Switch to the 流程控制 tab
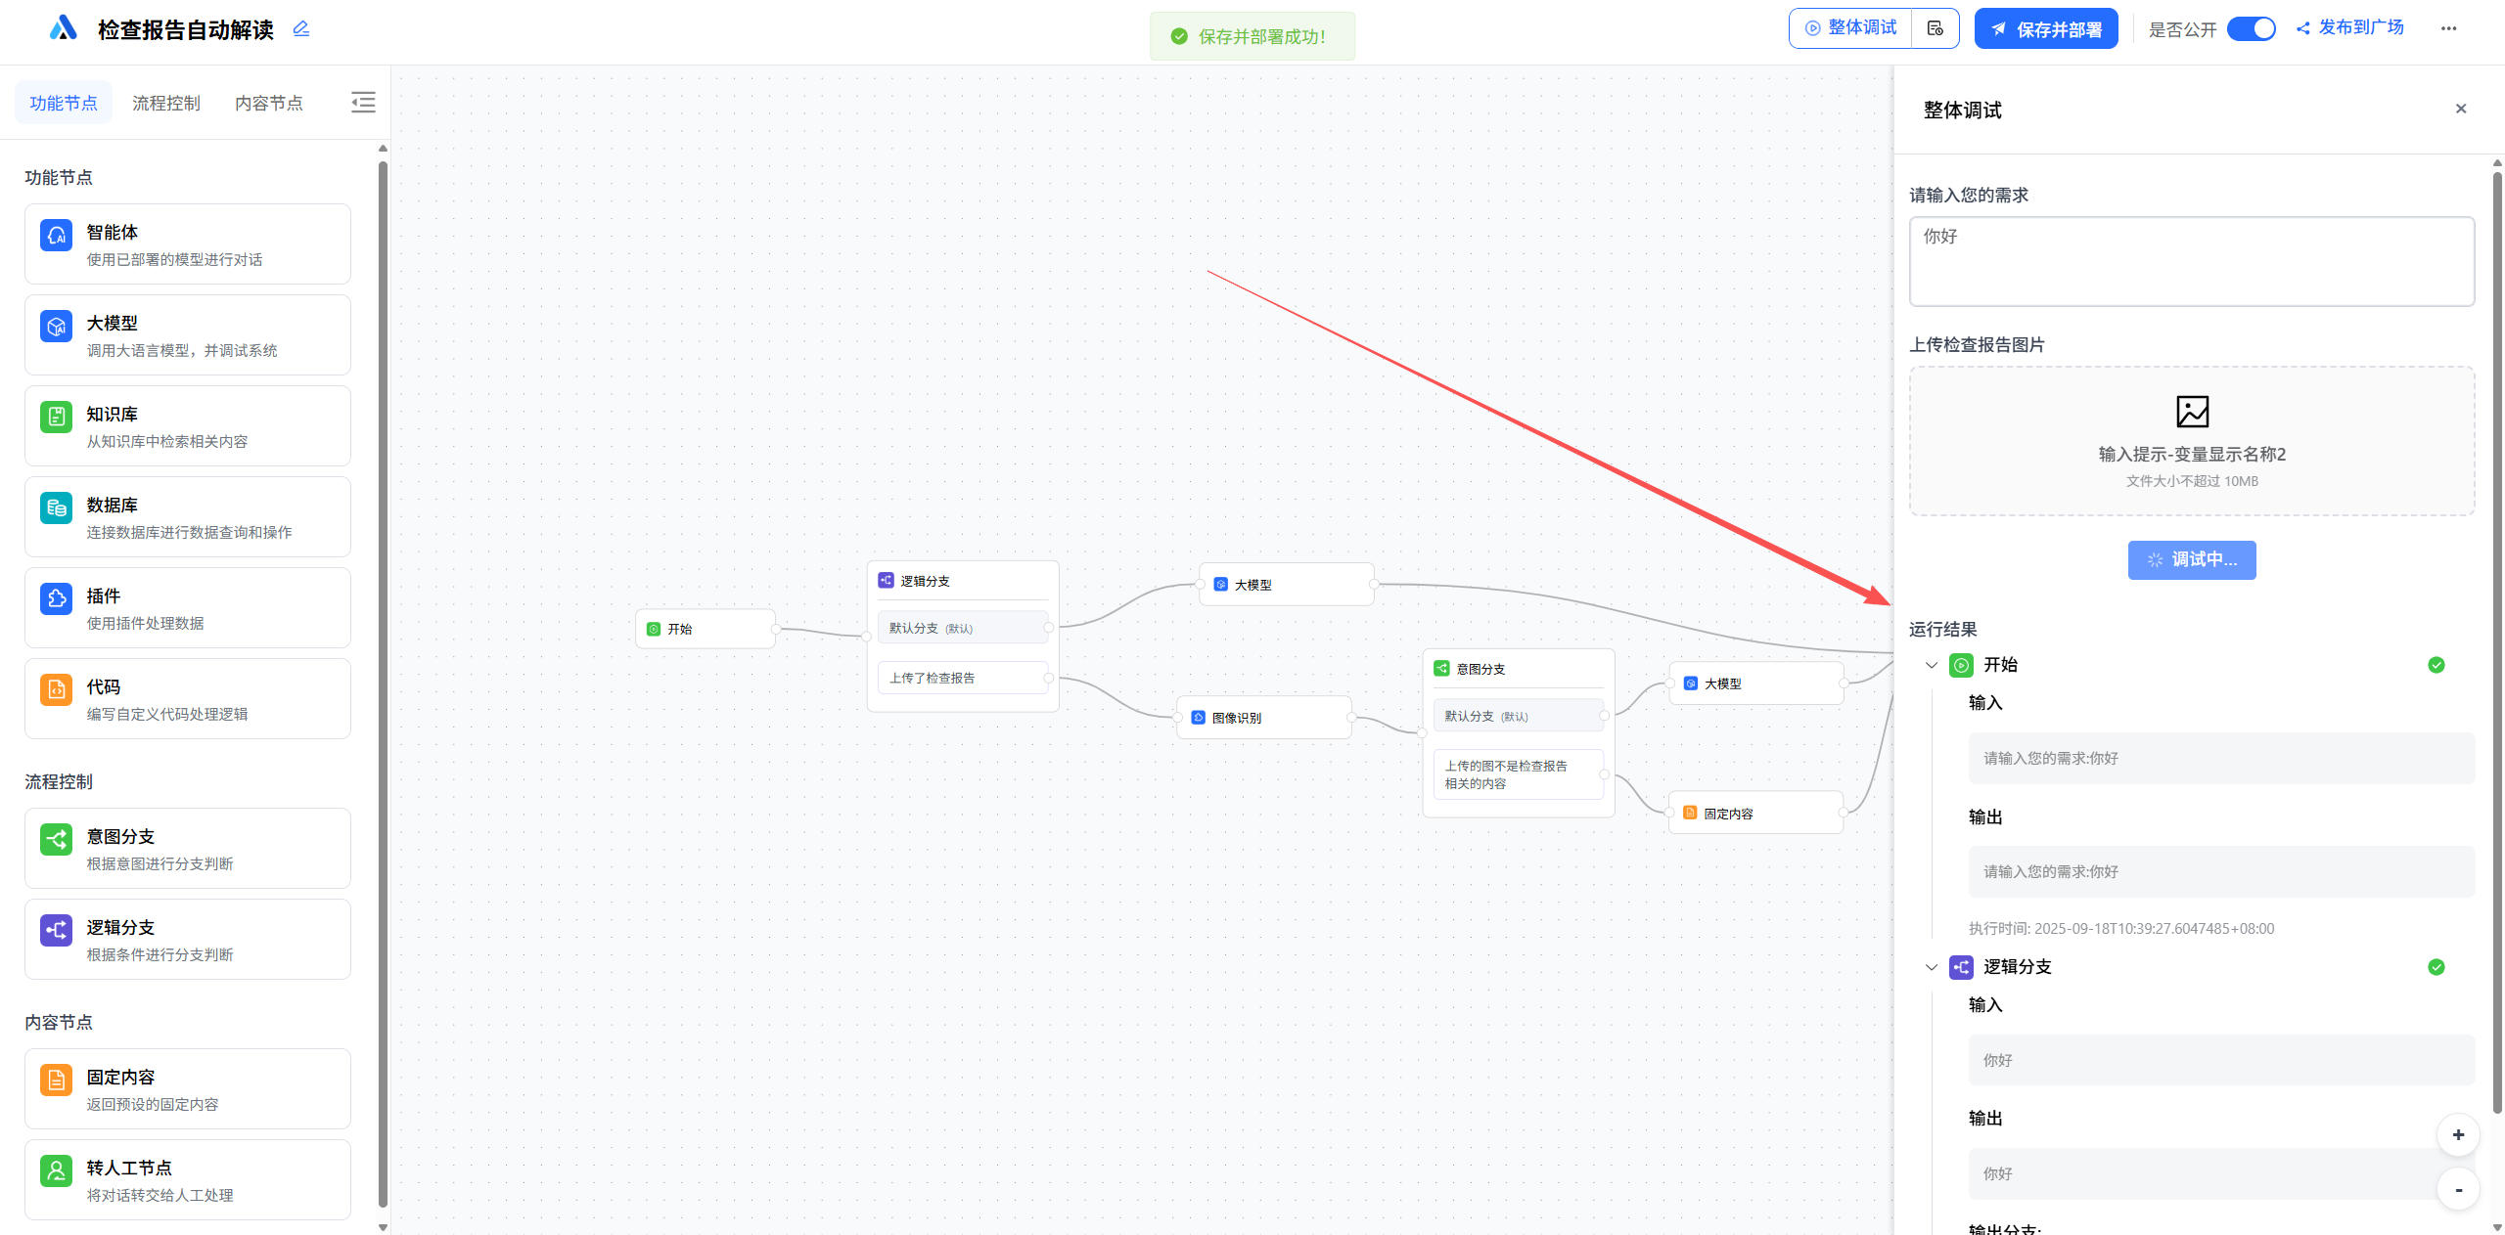 point(166,103)
